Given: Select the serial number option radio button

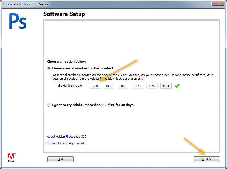Looking at the screenshot, I should coord(49,68).
